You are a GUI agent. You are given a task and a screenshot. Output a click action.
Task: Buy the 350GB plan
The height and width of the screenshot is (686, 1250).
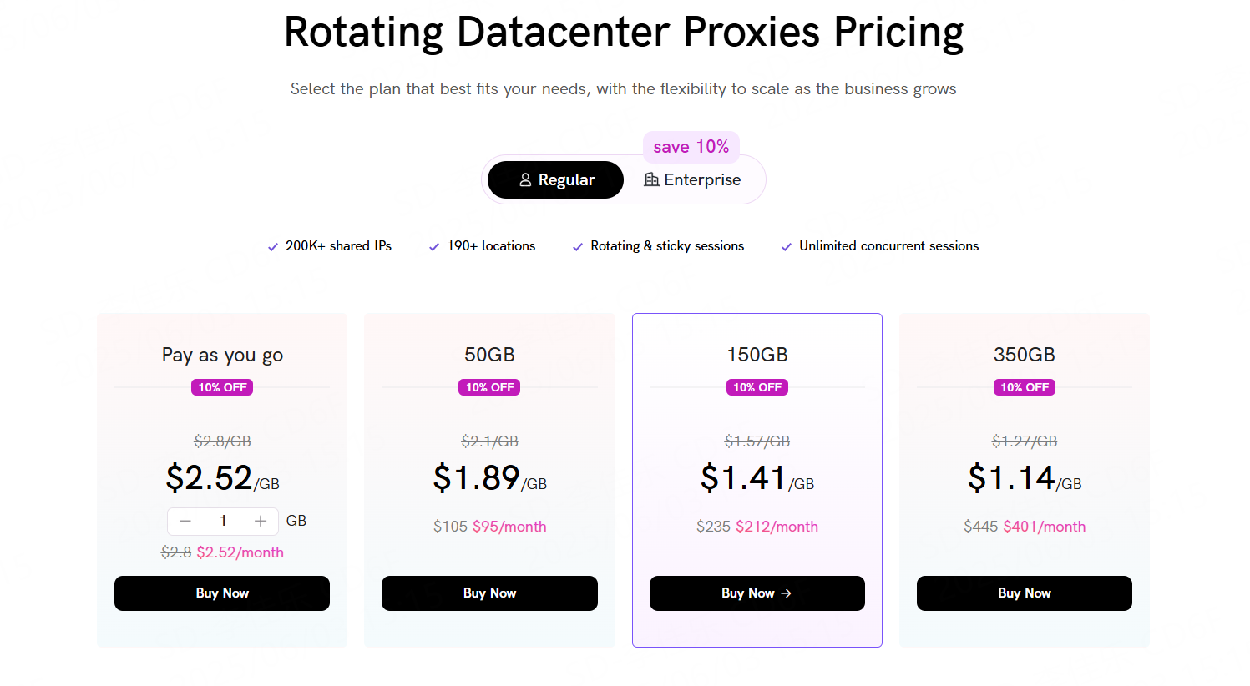pos(1025,593)
